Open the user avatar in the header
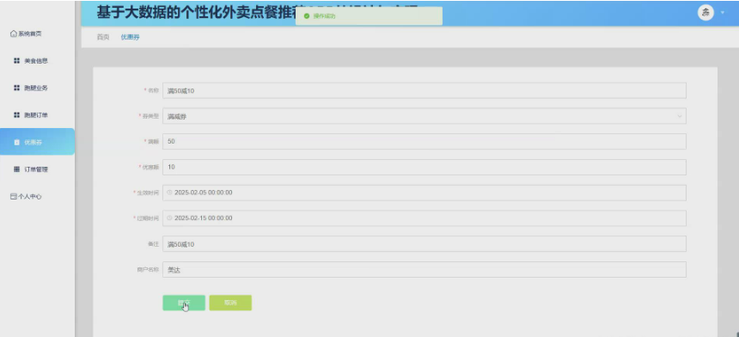 (x=705, y=13)
